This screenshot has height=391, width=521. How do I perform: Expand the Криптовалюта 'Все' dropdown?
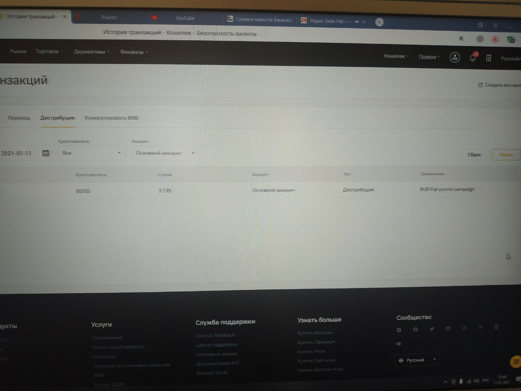point(92,153)
